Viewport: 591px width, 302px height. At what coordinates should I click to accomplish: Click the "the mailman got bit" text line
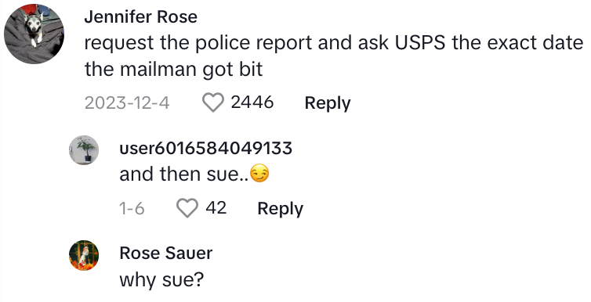(x=173, y=70)
